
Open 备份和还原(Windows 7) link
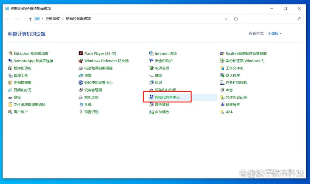(x=245, y=61)
